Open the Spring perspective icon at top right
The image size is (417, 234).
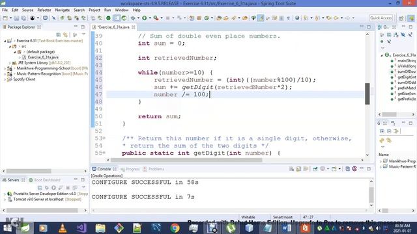pos(411,18)
